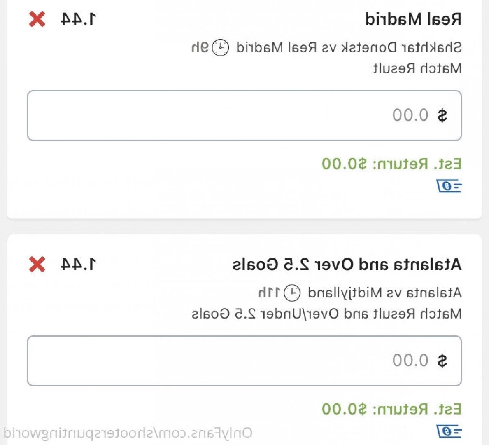The width and height of the screenshot is (489, 445).
Task: Open the Shakhtar Donetsk vs Real Madrid match
Action: click(349, 48)
